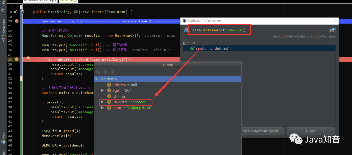Viewport: 352px width, 155px height.
Task: Click the field icon beside idCard
Action: 109,102
